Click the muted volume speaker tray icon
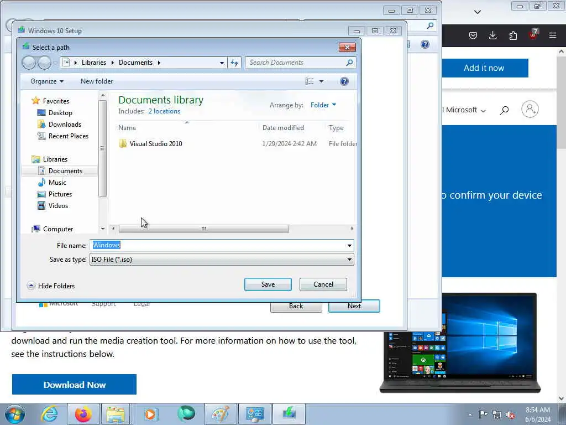 (x=510, y=414)
